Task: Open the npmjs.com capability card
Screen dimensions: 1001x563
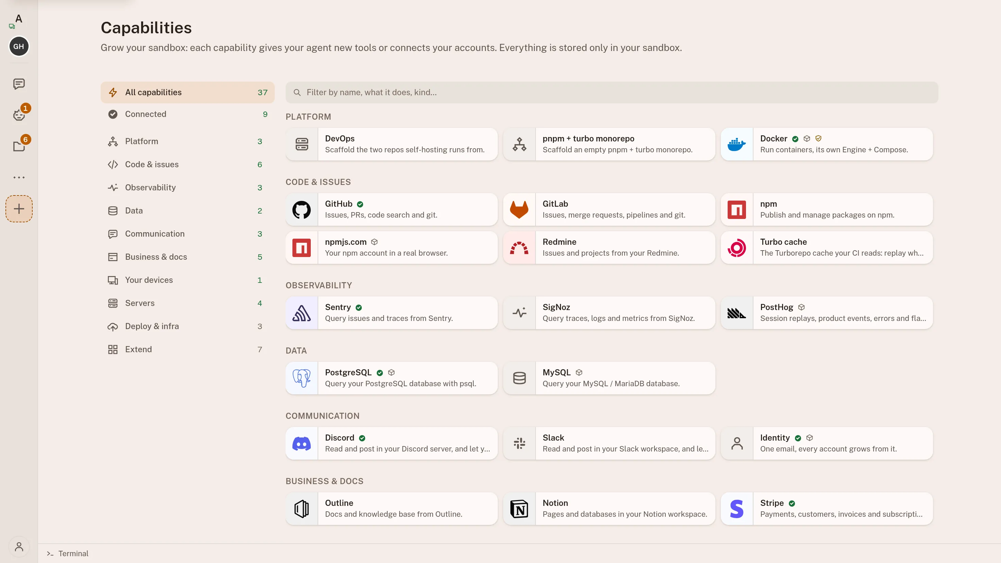Action: (391, 248)
